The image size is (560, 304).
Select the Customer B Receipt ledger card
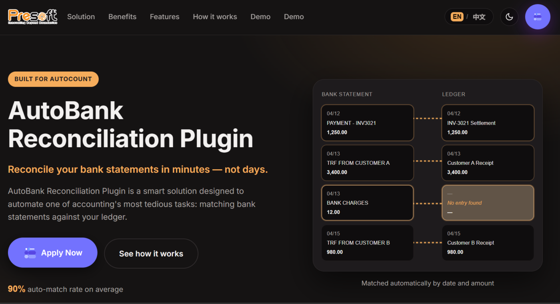point(488,243)
